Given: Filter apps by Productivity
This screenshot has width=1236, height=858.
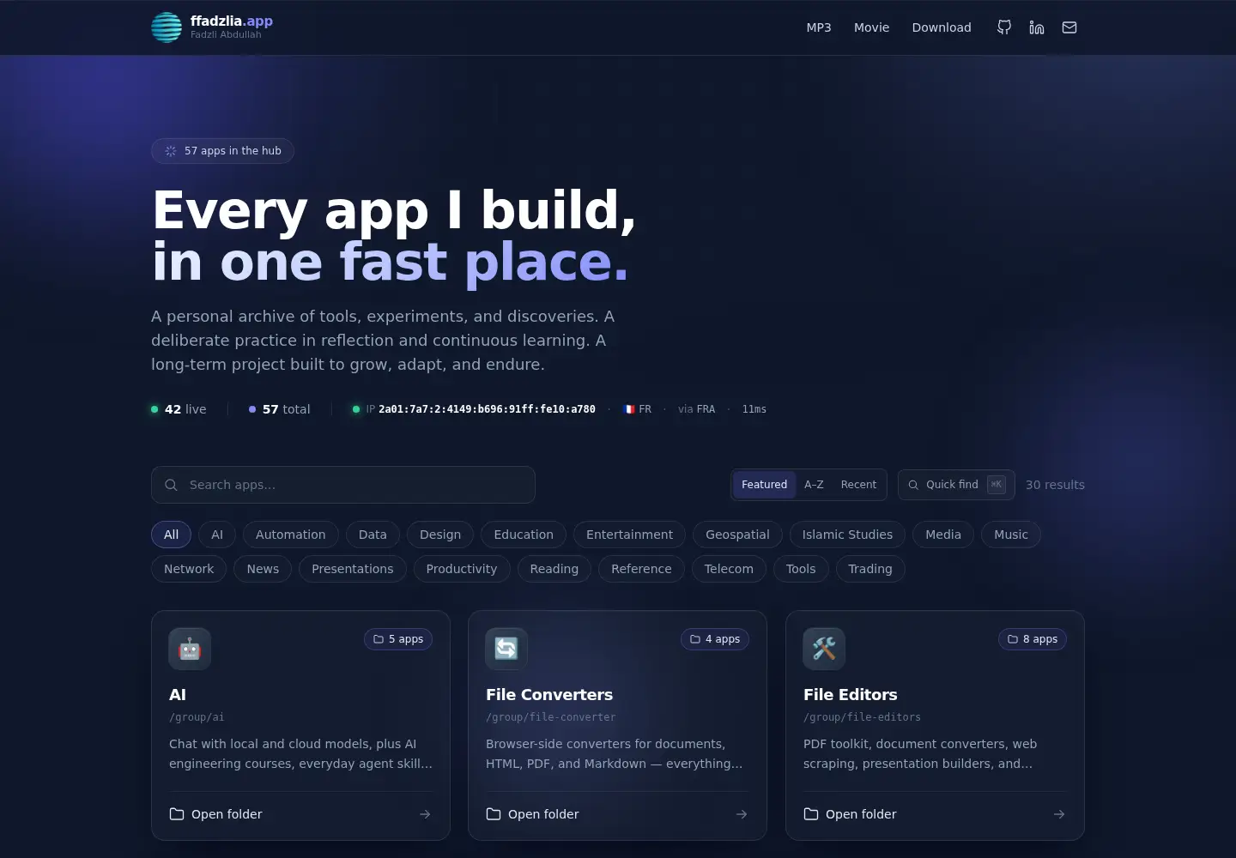Looking at the screenshot, I should pos(462,569).
